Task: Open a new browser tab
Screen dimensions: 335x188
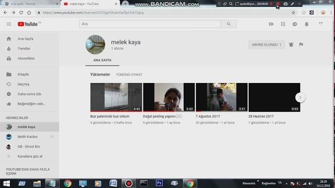Action: coord(125,4)
